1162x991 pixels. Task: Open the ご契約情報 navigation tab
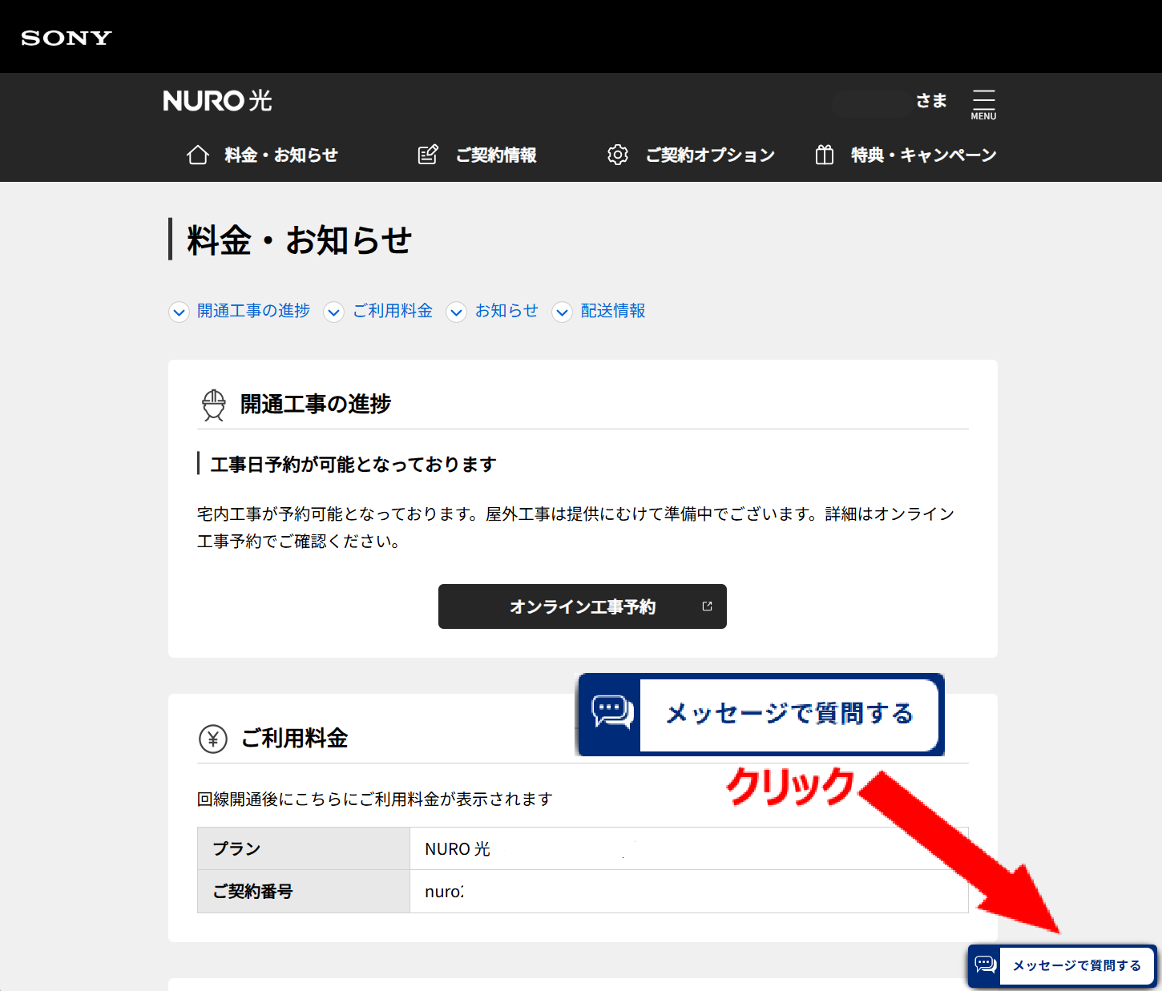click(x=495, y=155)
